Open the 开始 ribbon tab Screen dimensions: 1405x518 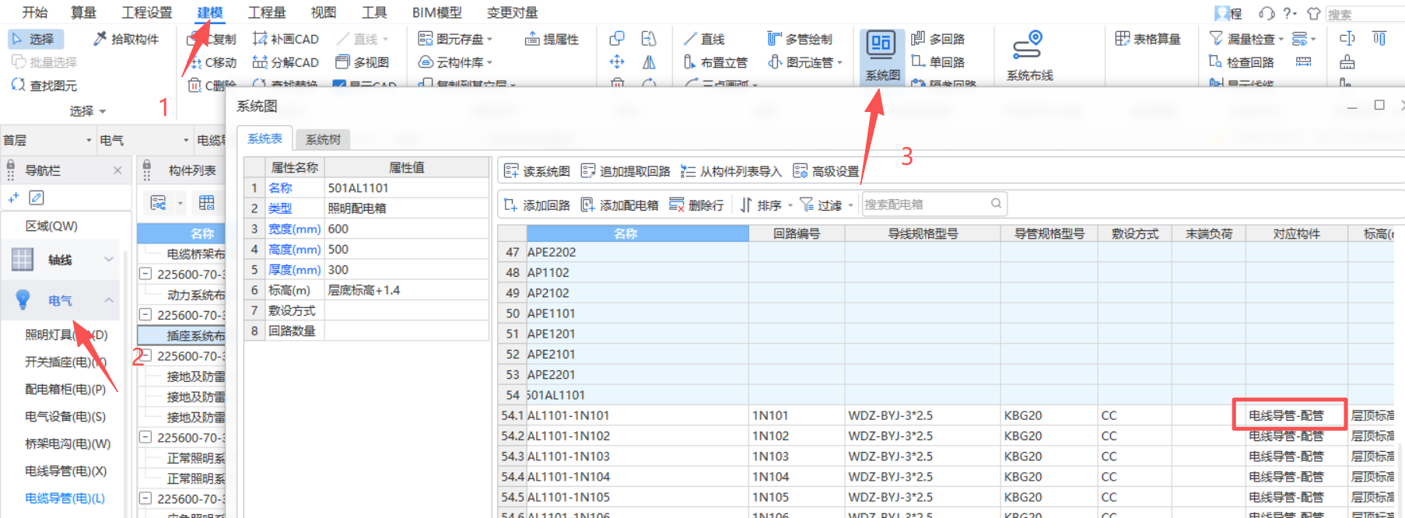[x=34, y=12]
